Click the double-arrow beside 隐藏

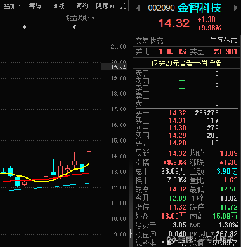pyautogui.click(x=112, y=6)
